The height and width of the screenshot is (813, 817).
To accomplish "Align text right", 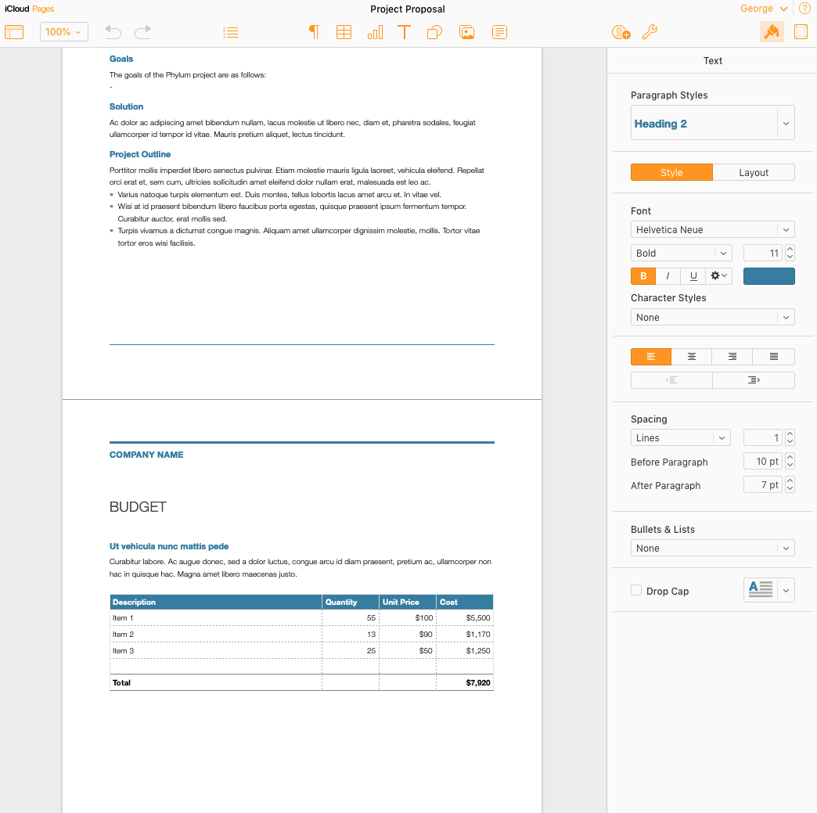I will tap(732, 357).
